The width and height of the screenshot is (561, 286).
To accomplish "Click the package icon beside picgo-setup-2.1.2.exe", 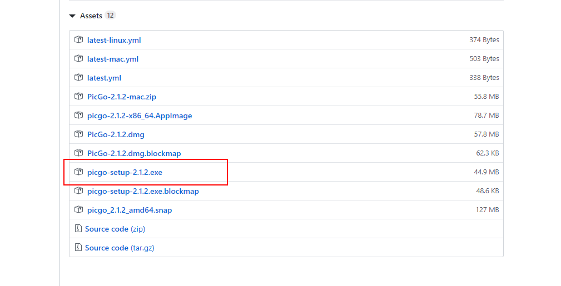I will click(79, 172).
